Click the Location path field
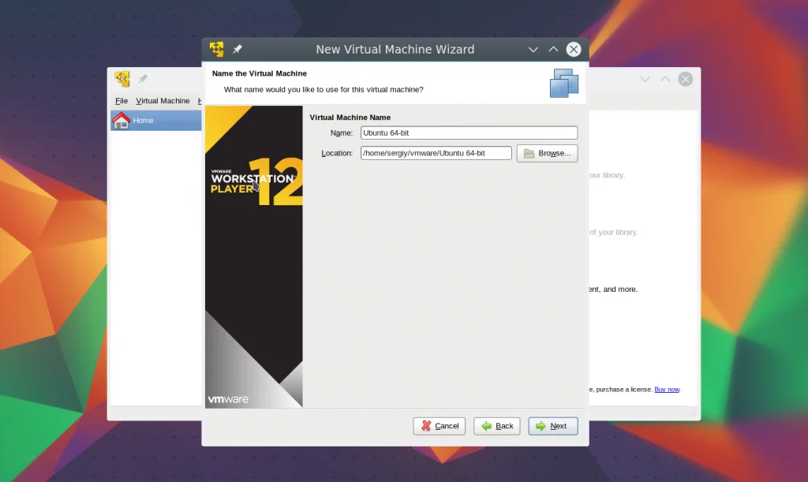The height and width of the screenshot is (482, 808). pos(436,153)
